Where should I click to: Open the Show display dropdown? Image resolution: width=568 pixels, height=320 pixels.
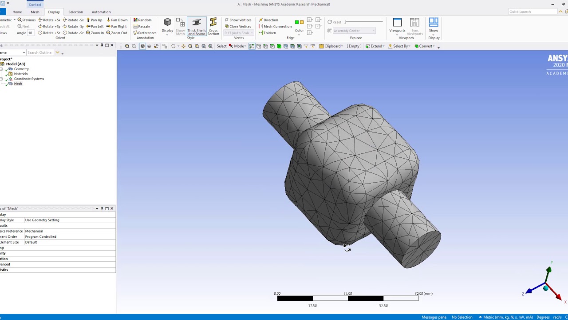click(x=434, y=27)
